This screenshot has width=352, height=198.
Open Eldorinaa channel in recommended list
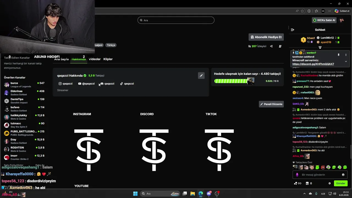pos(24,93)
